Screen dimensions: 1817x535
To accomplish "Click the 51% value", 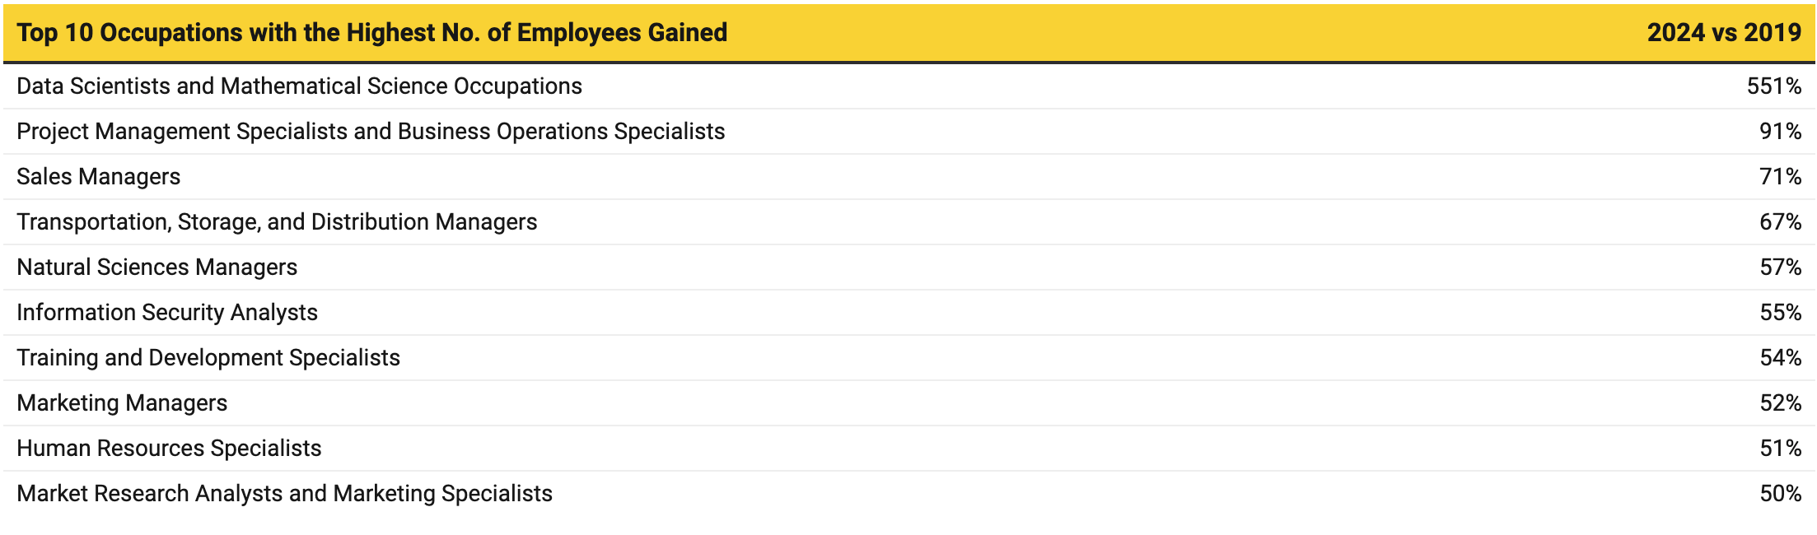I will [1780, 449].
